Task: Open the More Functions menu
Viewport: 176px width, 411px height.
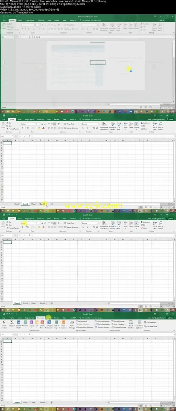Action: coord(63,324)
